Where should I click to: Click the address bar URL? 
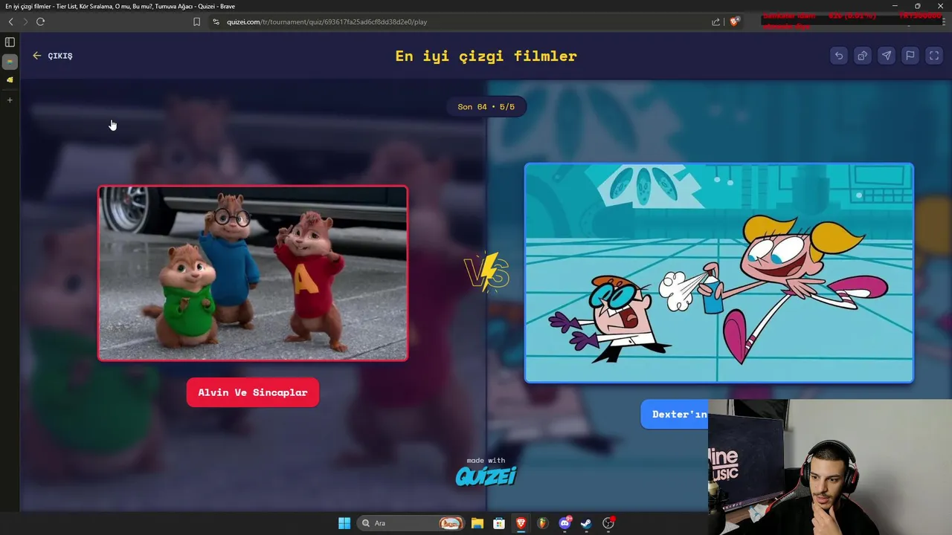coord(327,22)
